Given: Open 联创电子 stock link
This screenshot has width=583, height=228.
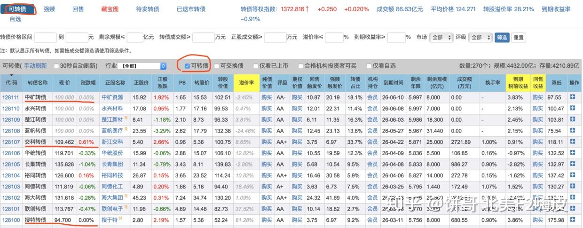Looking at the screenshot, I should [x=112, y=208].
